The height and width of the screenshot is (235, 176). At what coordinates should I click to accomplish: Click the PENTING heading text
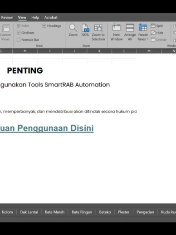(x=25, y=71)
